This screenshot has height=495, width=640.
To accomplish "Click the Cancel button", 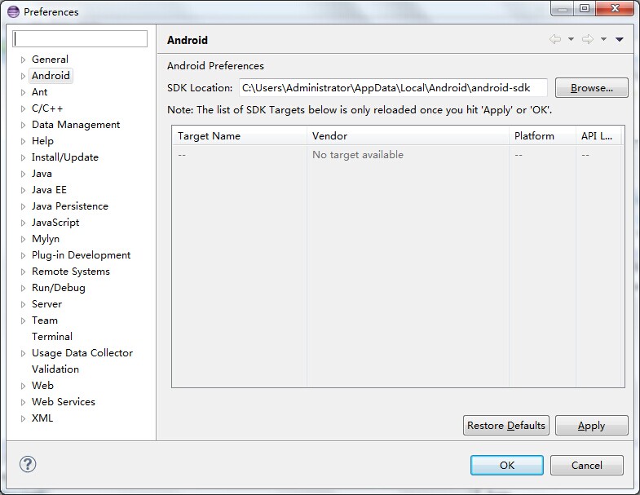I will click(586, 465).
